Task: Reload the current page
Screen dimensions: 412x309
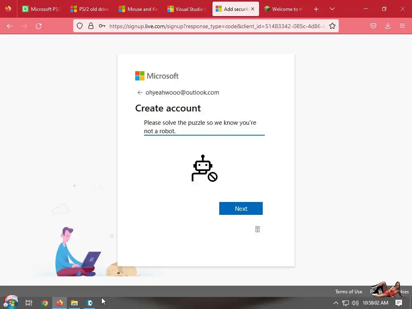Action: tap(39, 26)
